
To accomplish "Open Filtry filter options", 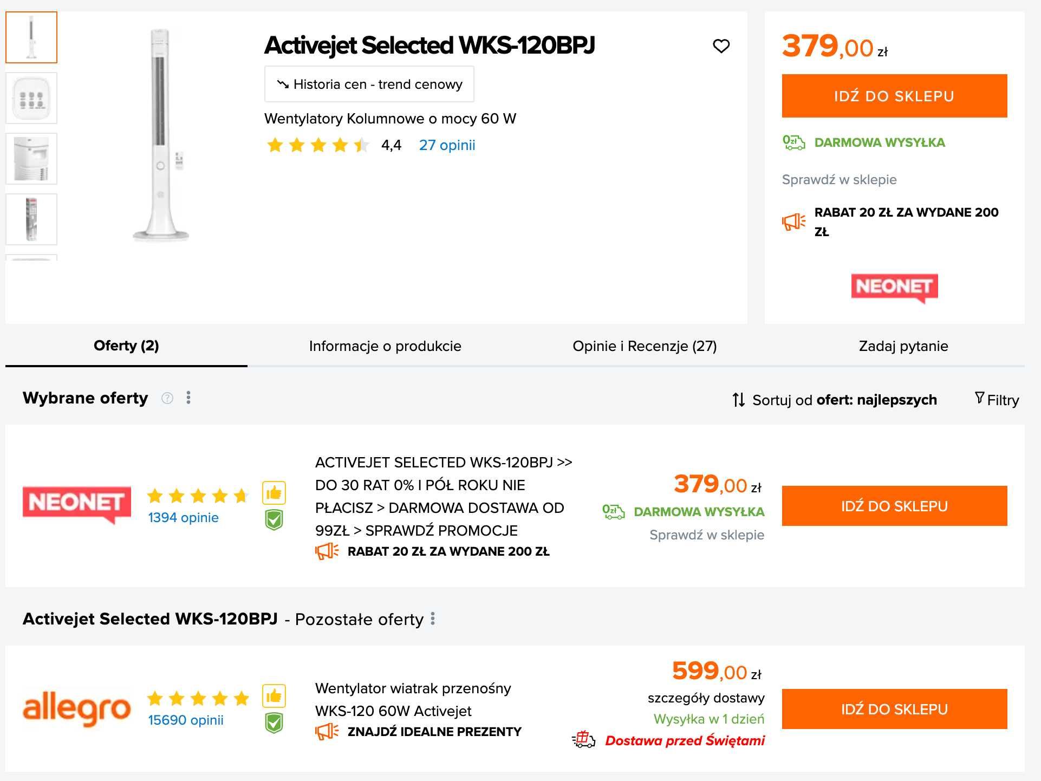I will pos(997,400).
